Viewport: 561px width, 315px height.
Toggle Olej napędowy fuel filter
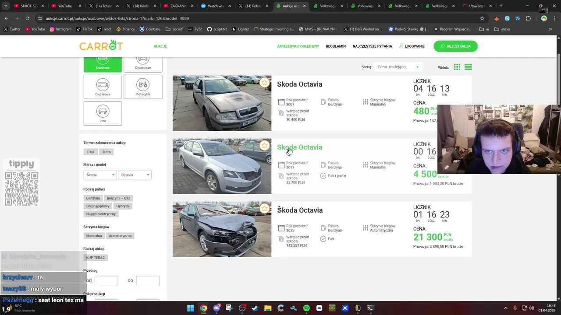point(98,206)
